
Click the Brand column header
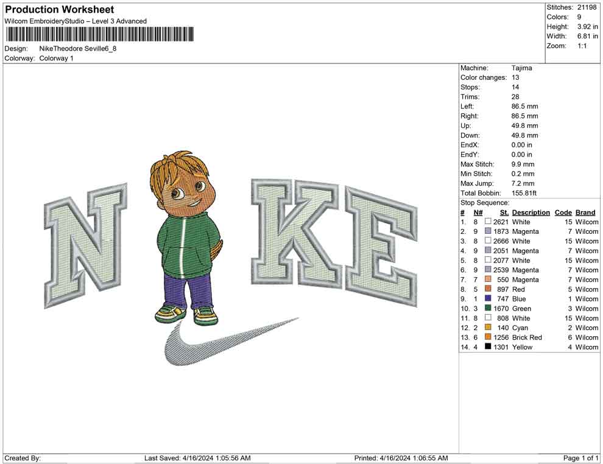(585, 213)
